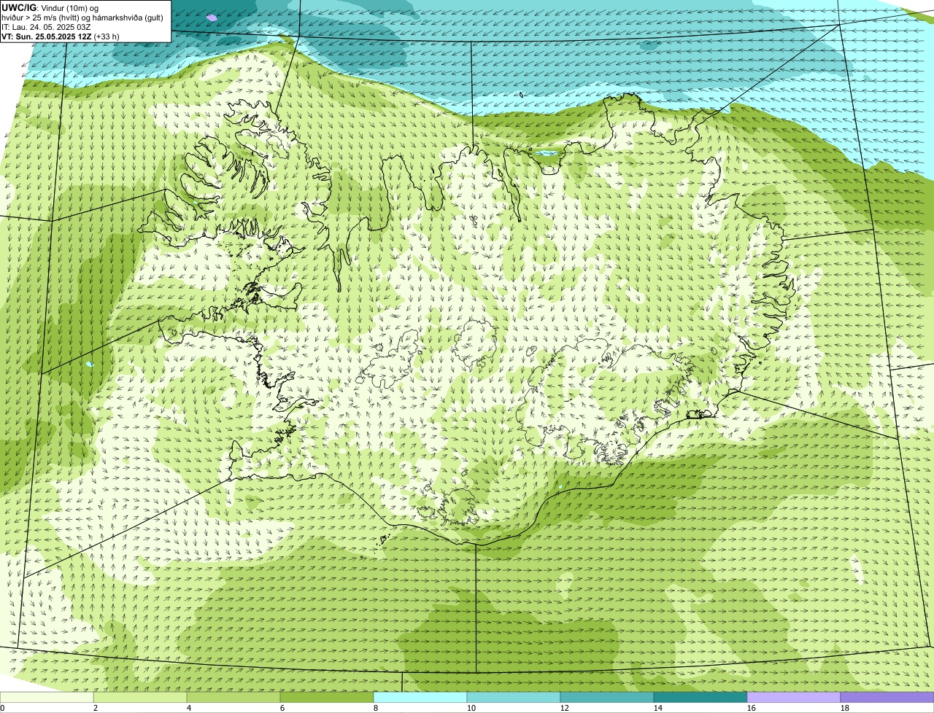Click the "14" label on the color scale
934x713 pixels.
click(x=658, y=708)
